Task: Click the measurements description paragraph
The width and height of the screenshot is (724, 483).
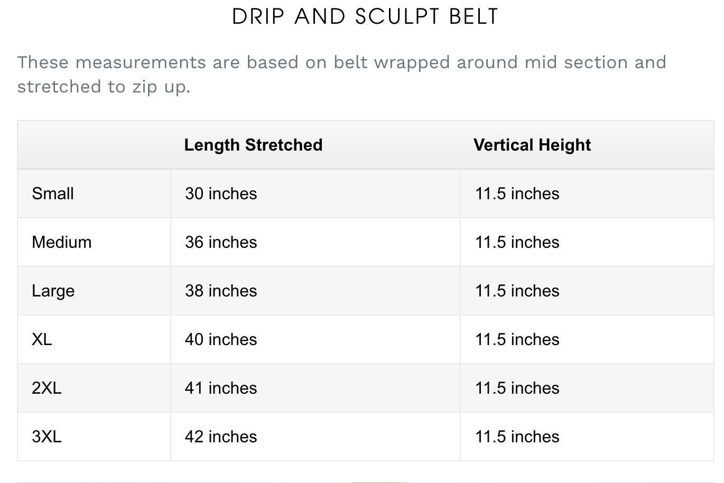Action: pos(341,75)
